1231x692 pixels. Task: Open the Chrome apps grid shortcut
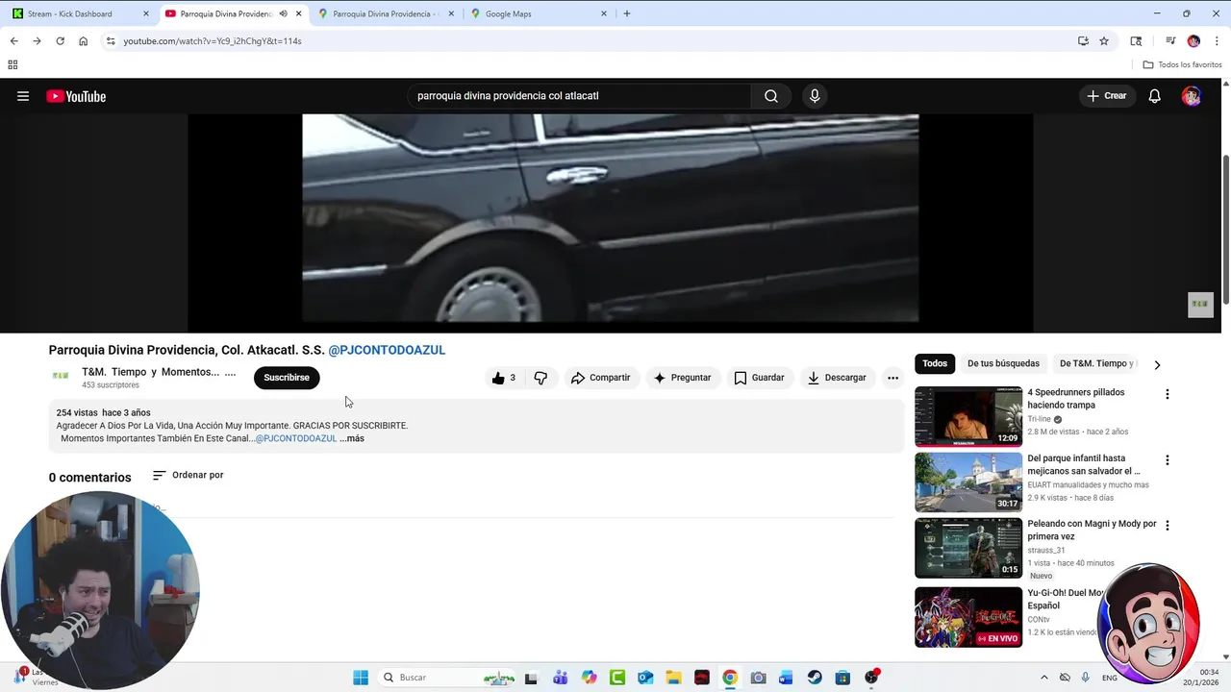13,64
